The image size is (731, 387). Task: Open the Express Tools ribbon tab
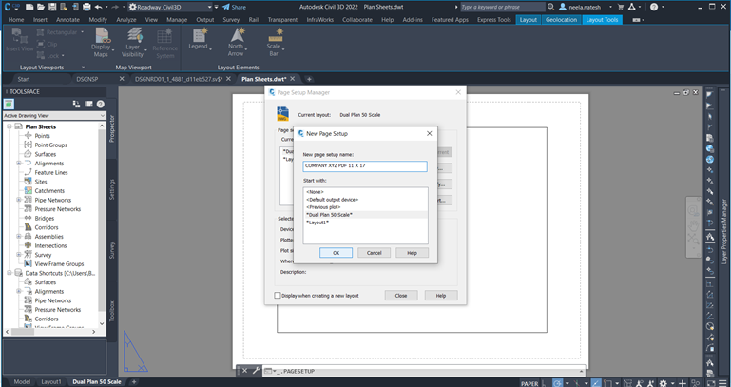pyautogui.click(x=493, y=20)
